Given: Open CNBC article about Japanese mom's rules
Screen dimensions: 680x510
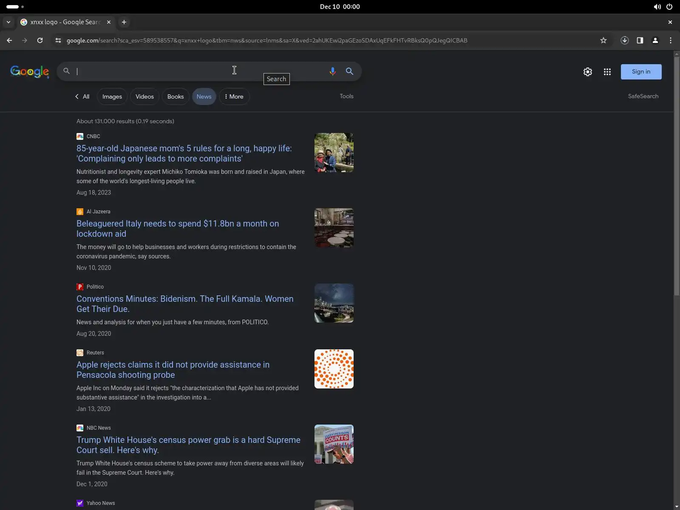Looking at the screenshot, I should [x=184, y=153].
